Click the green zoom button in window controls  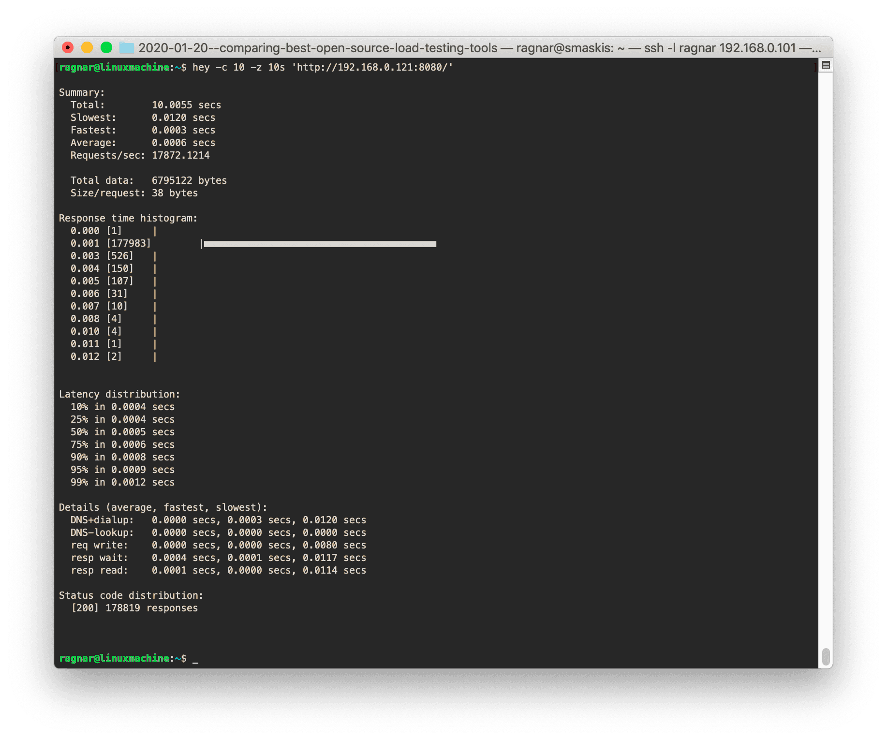[106, 47]
